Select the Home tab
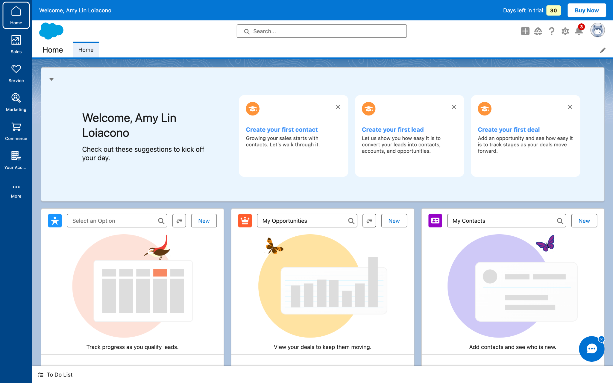613x383 pixels. click(86, 50)
